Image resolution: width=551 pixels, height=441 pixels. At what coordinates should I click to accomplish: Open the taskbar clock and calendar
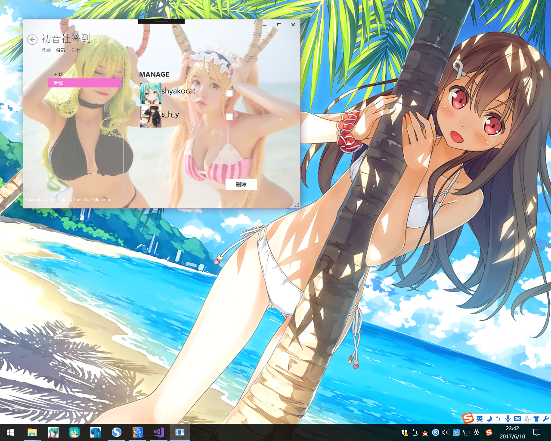[512, 432]
